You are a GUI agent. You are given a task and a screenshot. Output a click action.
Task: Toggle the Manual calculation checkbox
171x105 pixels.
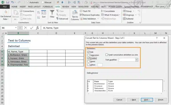click(43, 2)
